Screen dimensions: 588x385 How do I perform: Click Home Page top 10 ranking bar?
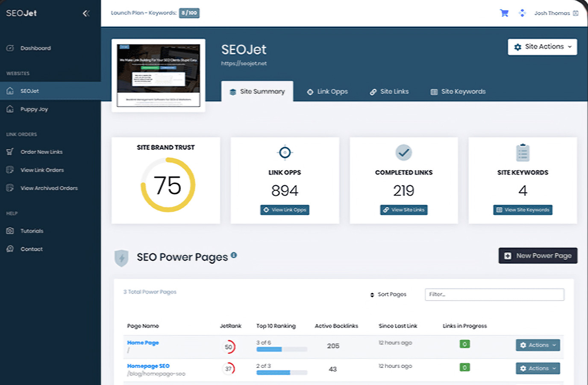click(282, 349)
